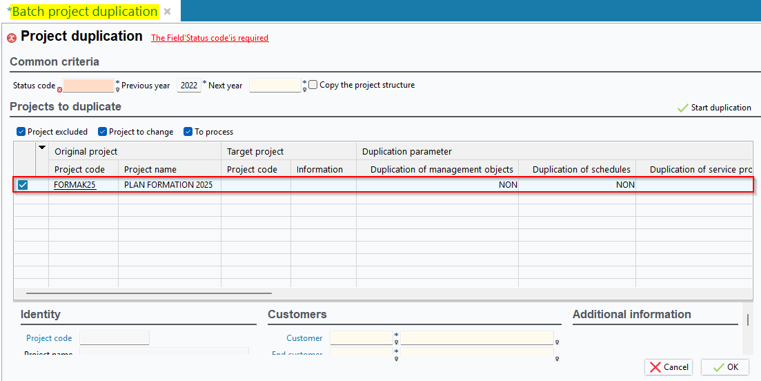Open the Customer name lookup icon

557,342
